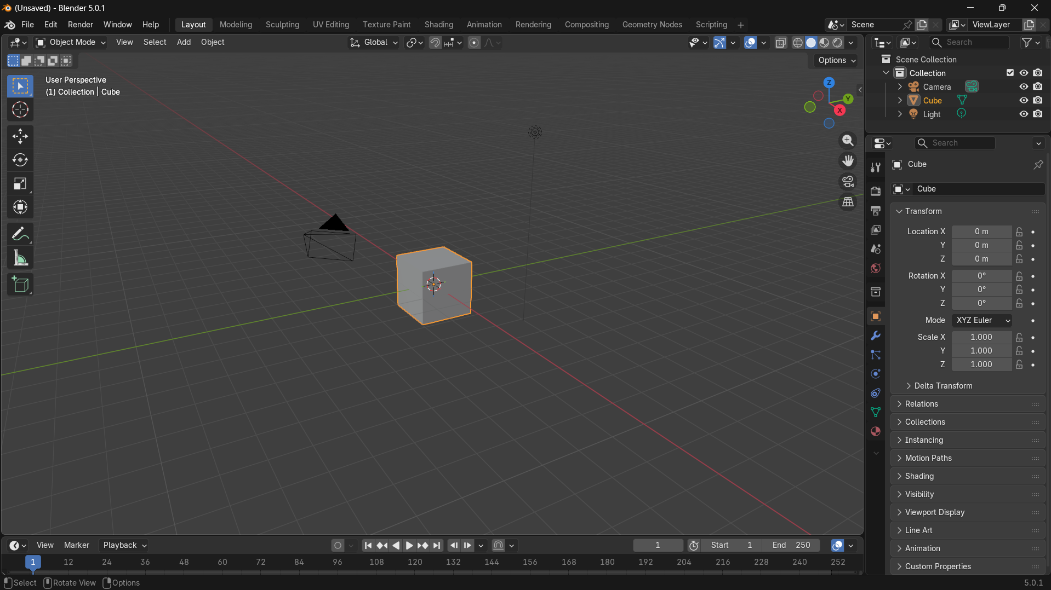The height and width of the screenshot is (590, 1051).
Task: Switch to the Shading workspace tab
Action: (438, 25)
